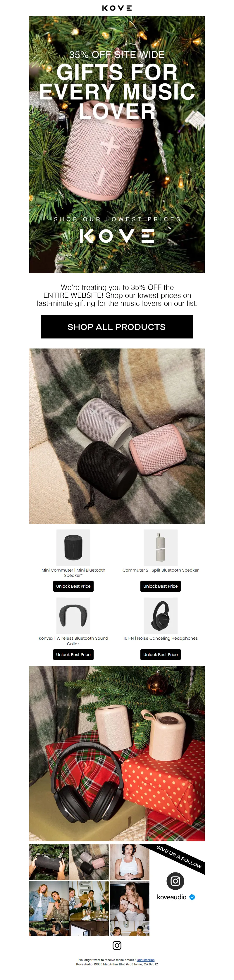Open the three speakers on blanket photo
The image size is (234, 980).
coord(117,436)
